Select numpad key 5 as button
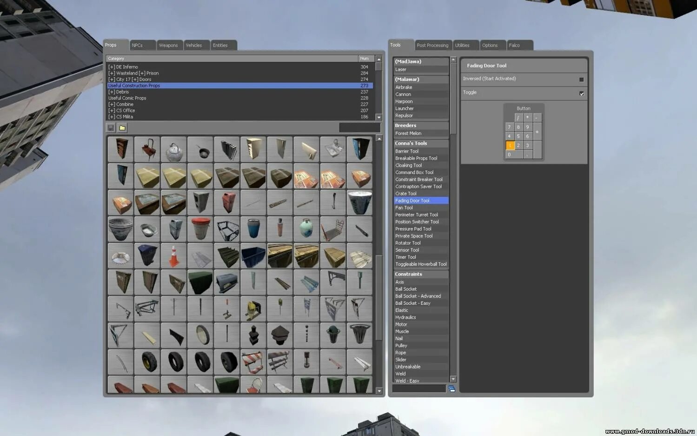The height and width of the screenshot is (436, 697). [x=519, y=136]
